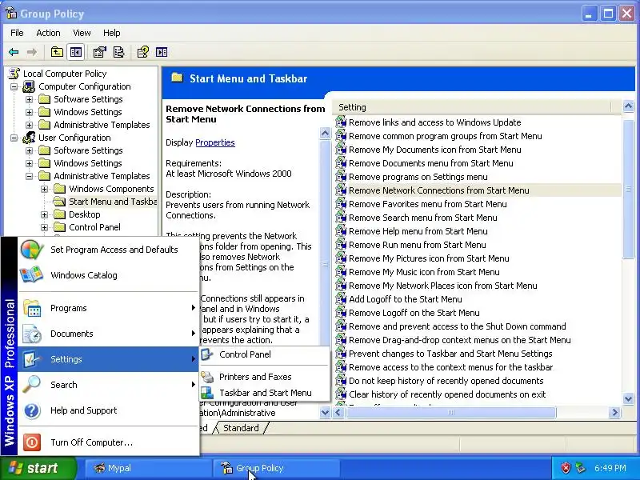Viewport: 640px width, 480px height.
Task: Select Remove Help menu from Start Menu
Action: (x=418, y=231)
